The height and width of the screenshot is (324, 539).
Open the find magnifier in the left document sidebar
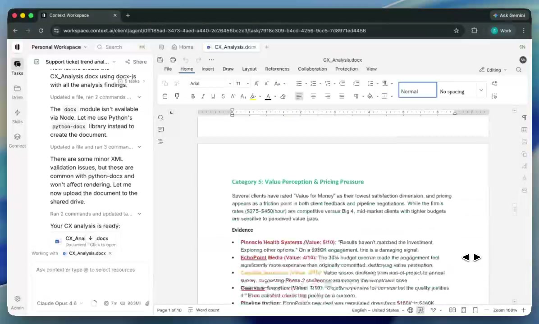coord(160,118)
